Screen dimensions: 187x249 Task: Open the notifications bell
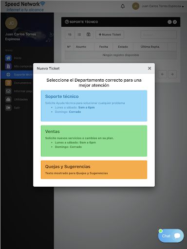(x=123, y=6)
